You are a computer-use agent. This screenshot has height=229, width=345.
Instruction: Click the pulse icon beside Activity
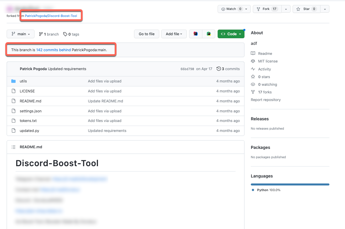(253, 69)
